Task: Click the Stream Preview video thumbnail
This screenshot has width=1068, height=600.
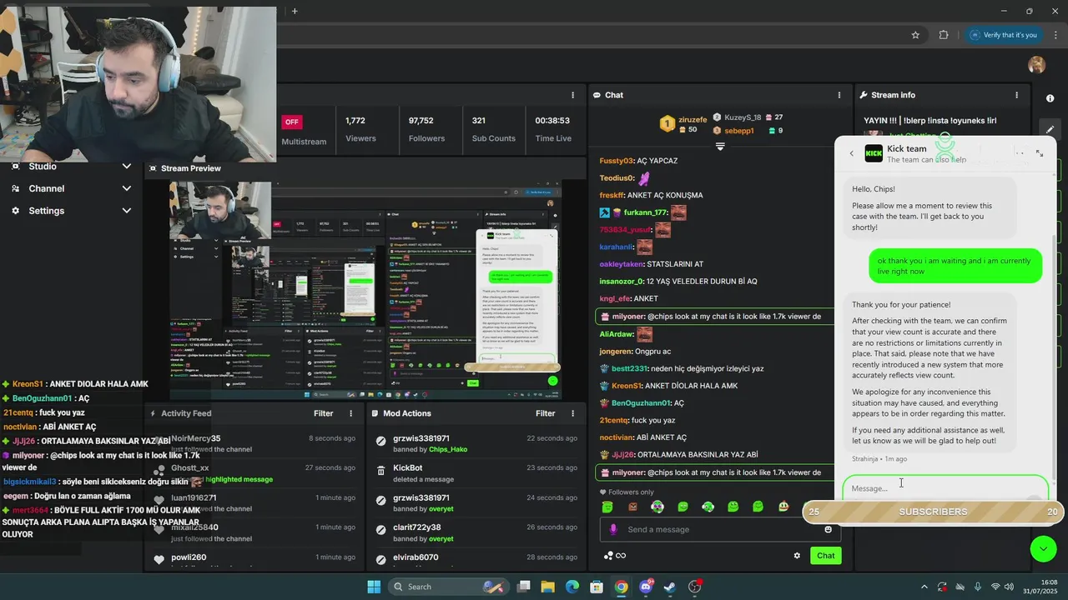Action: tap(365, 291)
